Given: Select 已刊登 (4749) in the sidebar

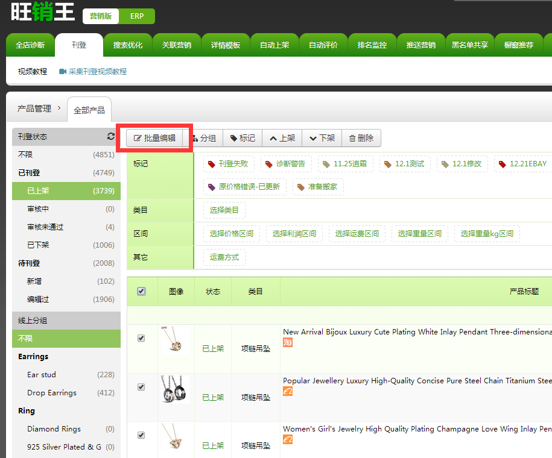Looking at the screenshot, I should pos(66,173).
